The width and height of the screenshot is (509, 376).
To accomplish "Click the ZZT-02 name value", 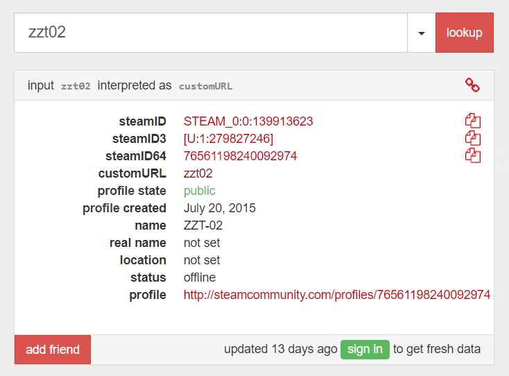I will (203, 225).
